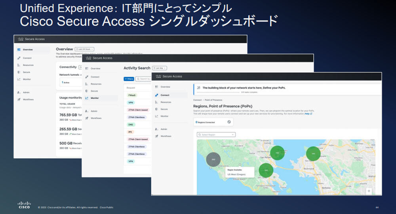Click the Admin user icon in the back Overview window
The height and width of the screenshot is (214, 396).
coord(19,92)
